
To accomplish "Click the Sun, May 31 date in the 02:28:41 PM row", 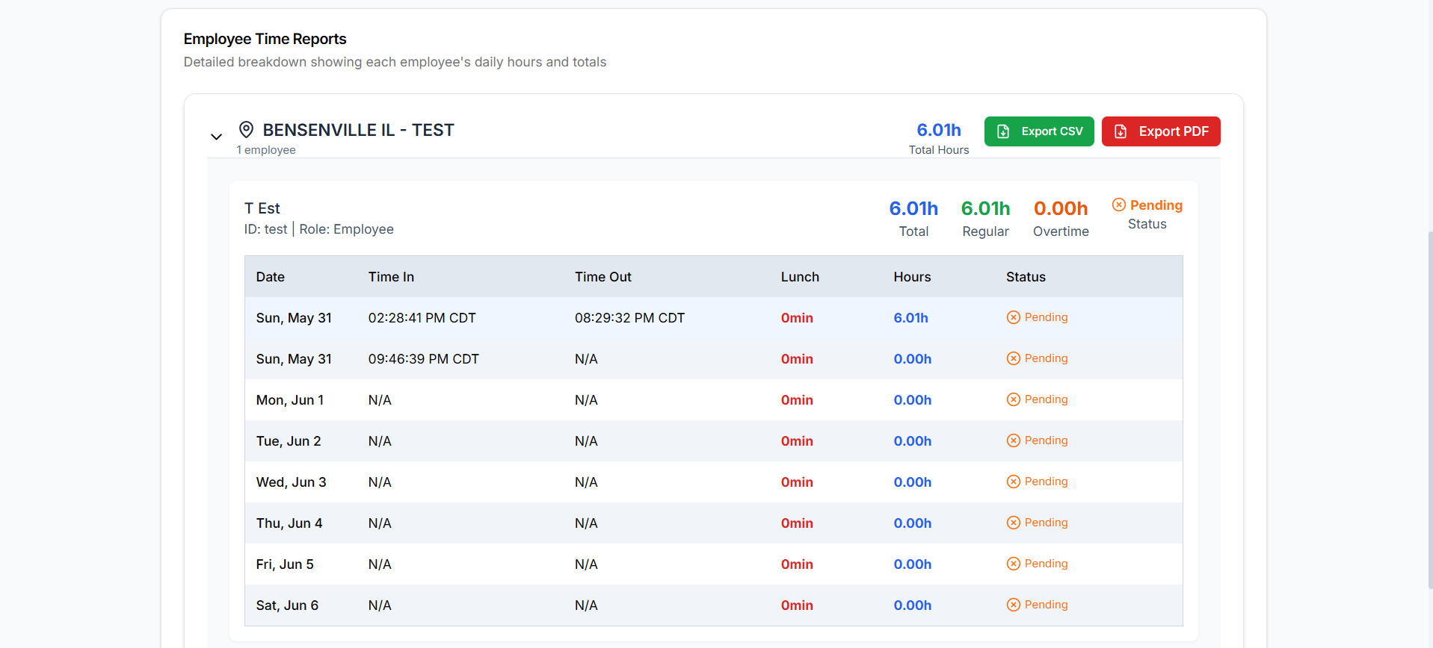I will (294, 318).
